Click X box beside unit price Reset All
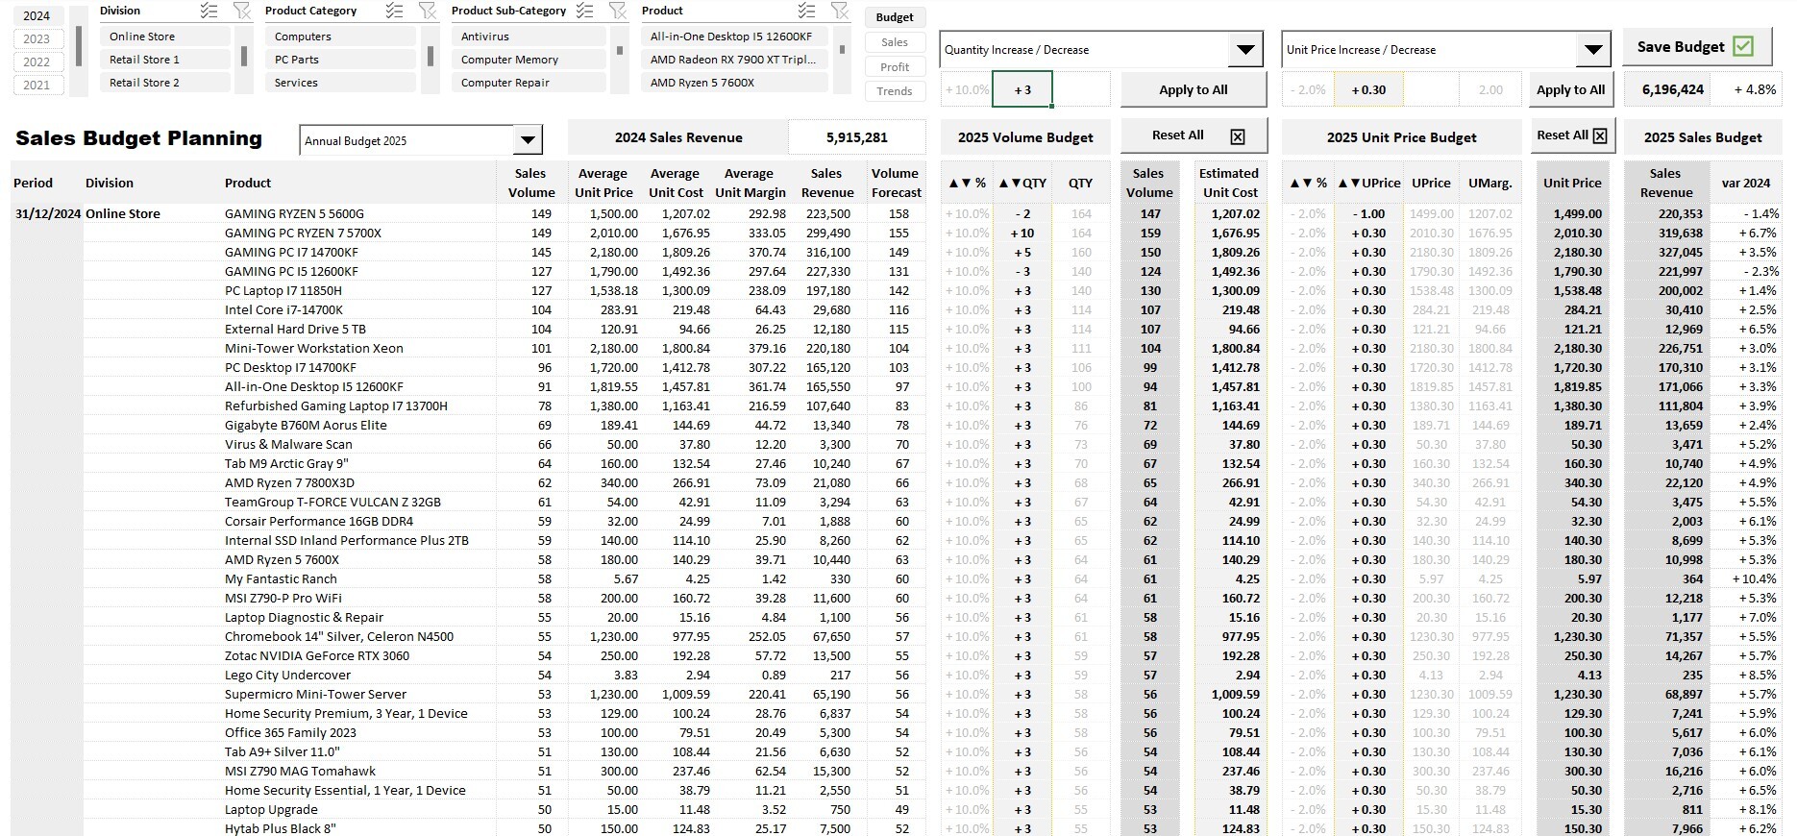This screenshot has width=1797, height=836. tap(1600, 135)
